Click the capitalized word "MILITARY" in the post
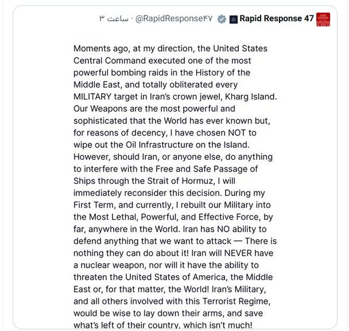349x331 pixels. [x=95, y=97]
